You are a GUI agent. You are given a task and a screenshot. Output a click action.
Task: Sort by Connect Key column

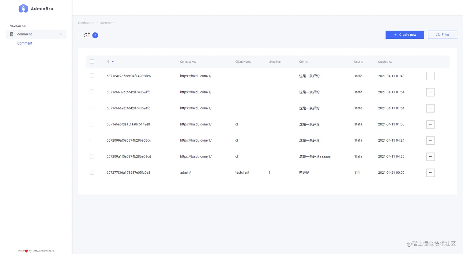coord(188,62)
